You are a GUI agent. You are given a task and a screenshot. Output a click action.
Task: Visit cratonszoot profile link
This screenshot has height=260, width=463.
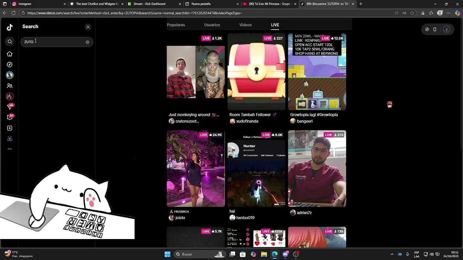click(x=187, y=121)
